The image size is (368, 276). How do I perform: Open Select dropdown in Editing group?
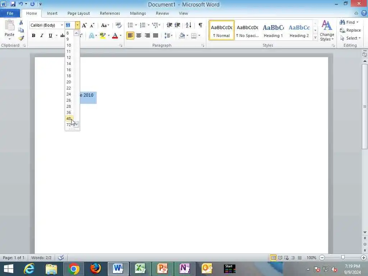(x=351, y=38)
